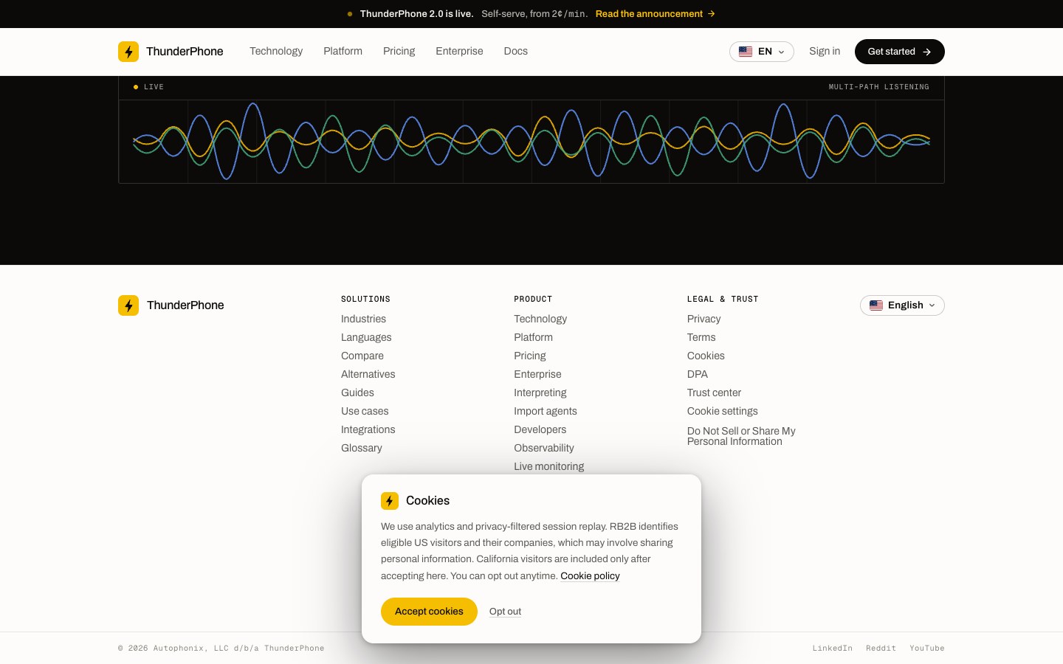Click the ThunderPhone lightning logo in footer

pos(128,305)
